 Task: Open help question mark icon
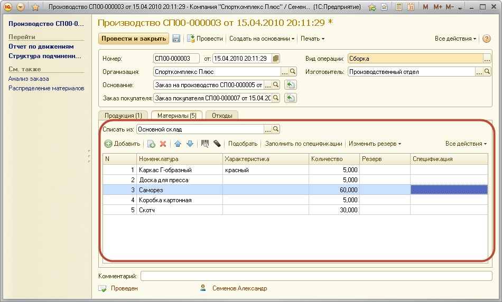(486, 39)
